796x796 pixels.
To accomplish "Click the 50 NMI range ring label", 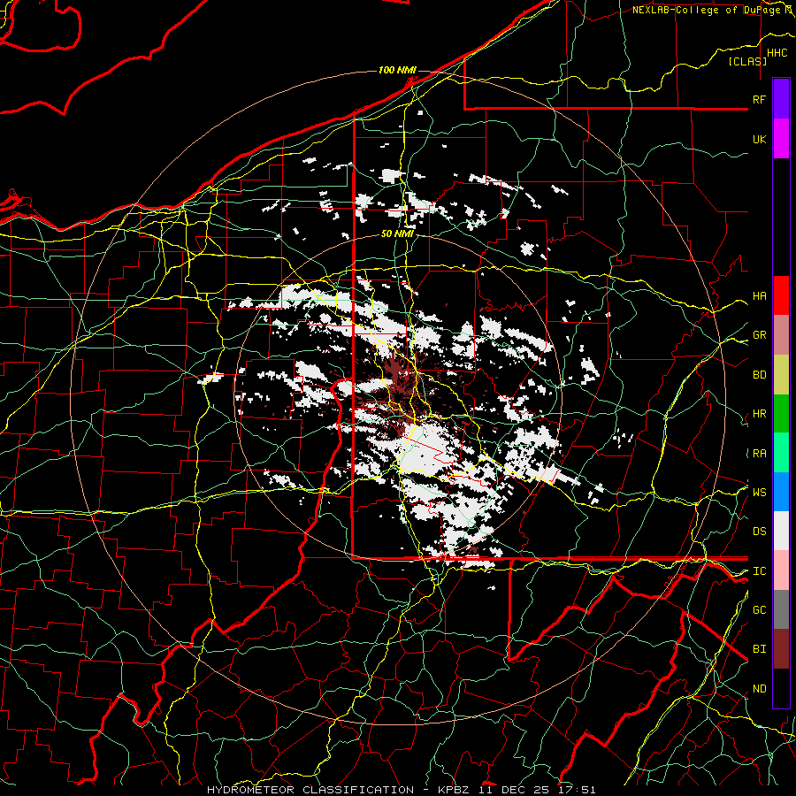I will tap(397, 234).
